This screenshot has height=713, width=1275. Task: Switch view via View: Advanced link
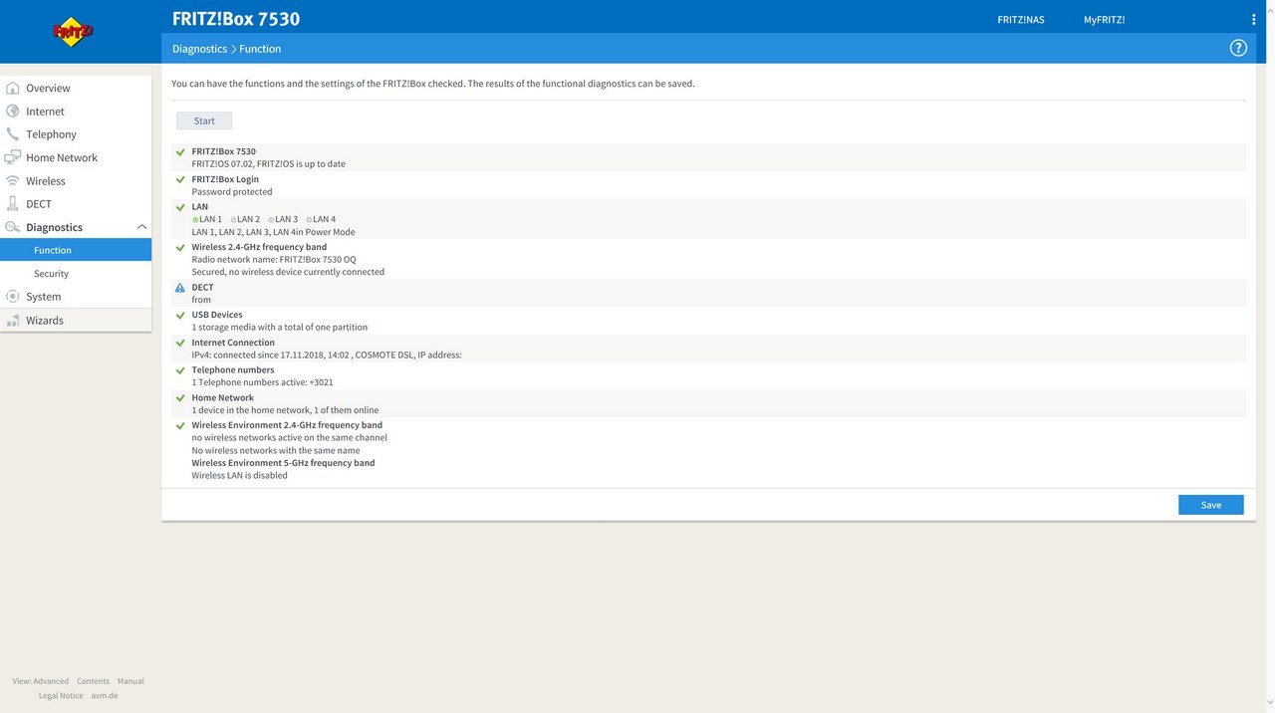click(41, 681)
